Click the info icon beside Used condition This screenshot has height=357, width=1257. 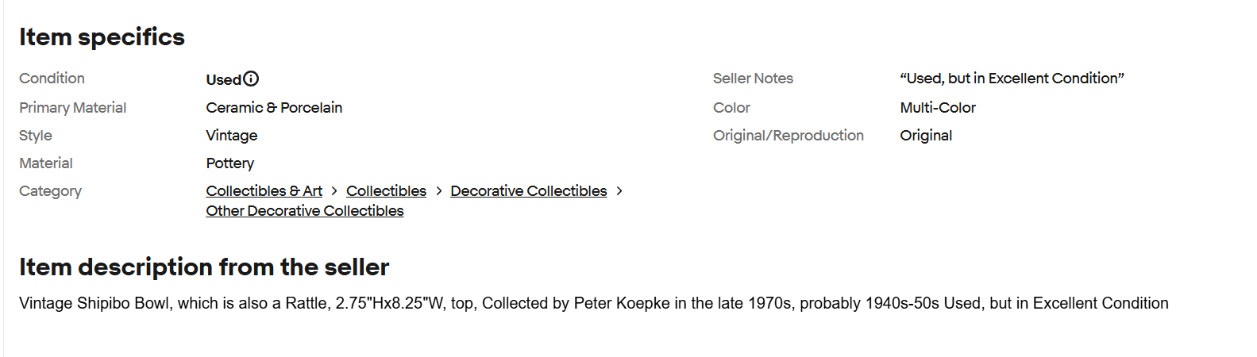coord(251,79)
